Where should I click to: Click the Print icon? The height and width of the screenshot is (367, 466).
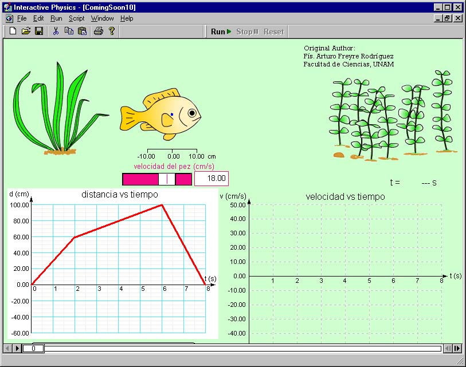click(x=99, y=31)
